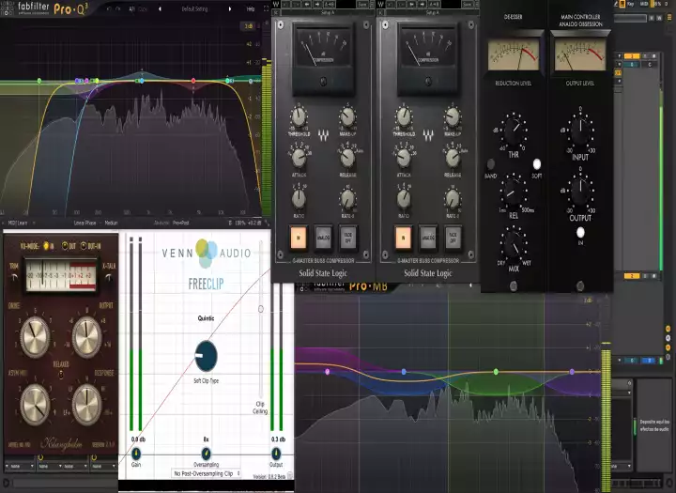Open the No Post-Oversampling Clip dropdown
The width and height of the screenshot is (676, 493).
coord(206,473)
